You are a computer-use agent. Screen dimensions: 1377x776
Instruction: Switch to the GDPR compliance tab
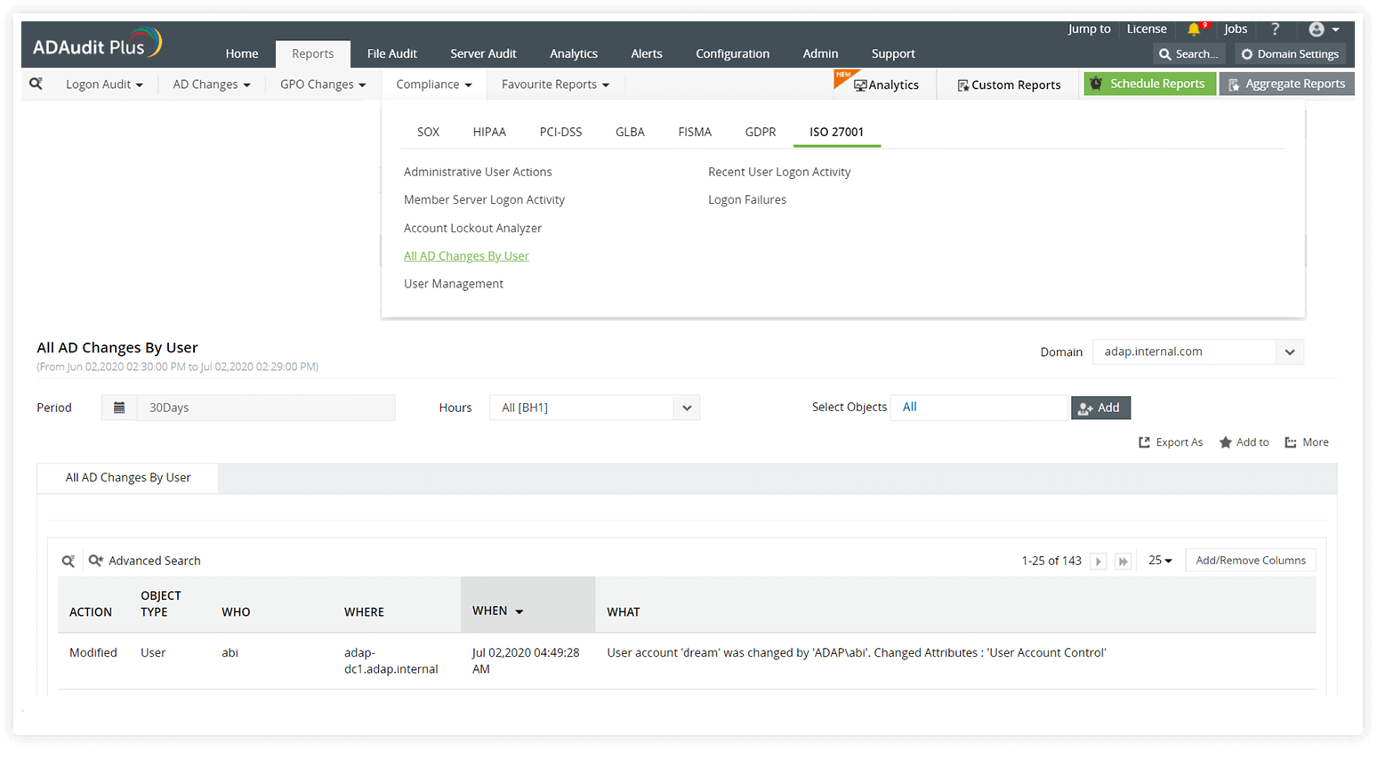point(761,132)
